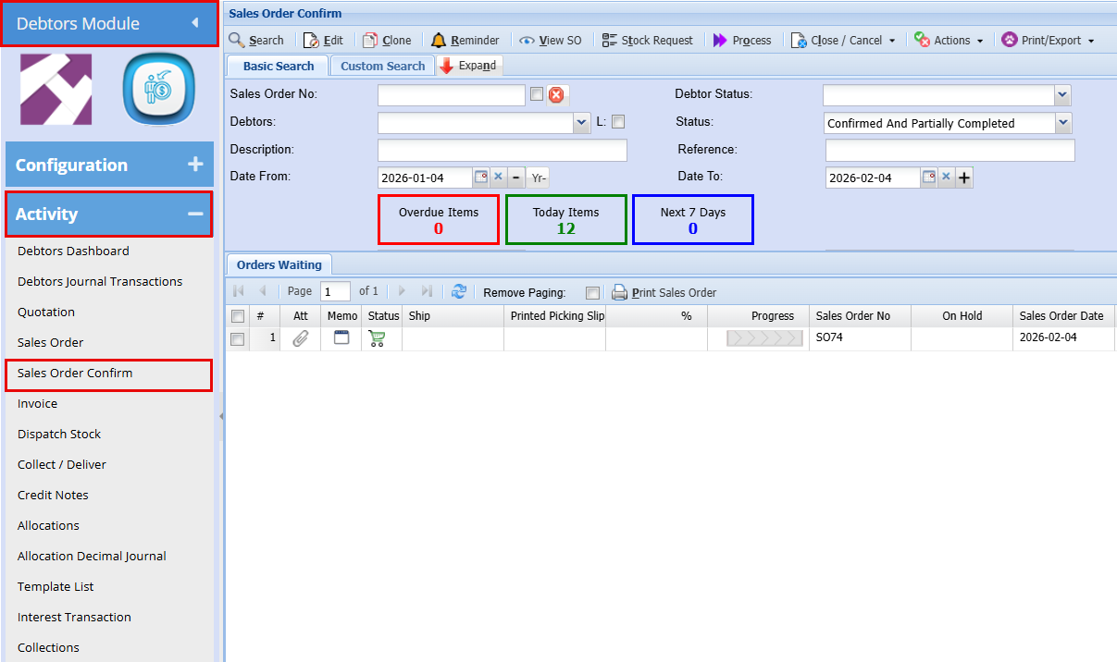Enable the Remove Paging checkbox
Screen dimensions: 1117x662
(x=592, y=293)
